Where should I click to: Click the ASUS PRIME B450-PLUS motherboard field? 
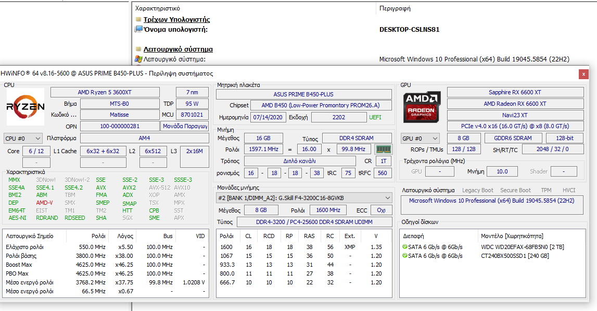(303, 94)
